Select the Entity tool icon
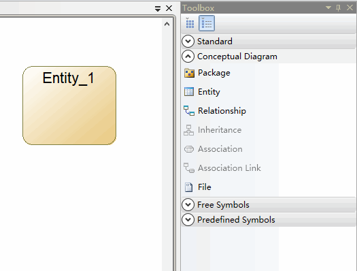Viewport: 357px width, 271px height. pos(189,92)
